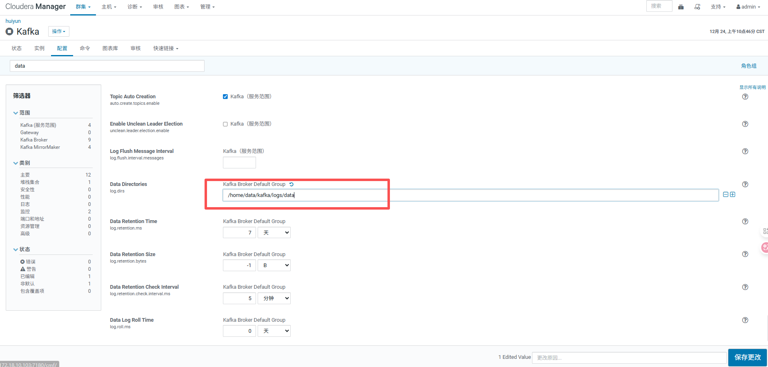Click the Cloudera Manager home logo

[36, 7]
